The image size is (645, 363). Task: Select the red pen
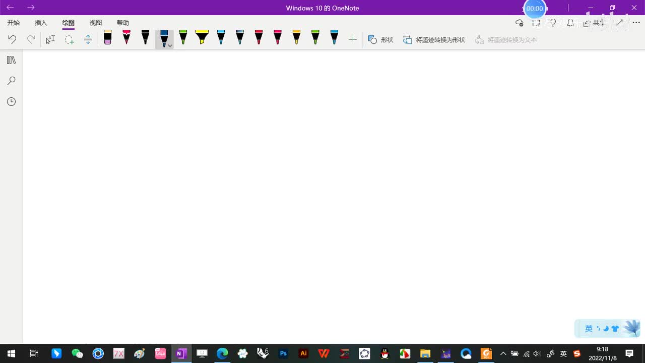click(x=259, y=37)
